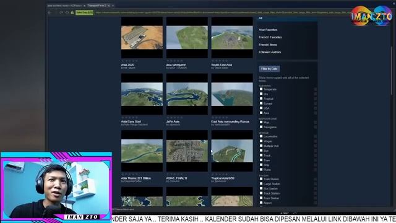Image resolution: width=396 pixels, height=223 pixels.
Task: Open the asia savegame thumbnail
Action: (187, 37)
